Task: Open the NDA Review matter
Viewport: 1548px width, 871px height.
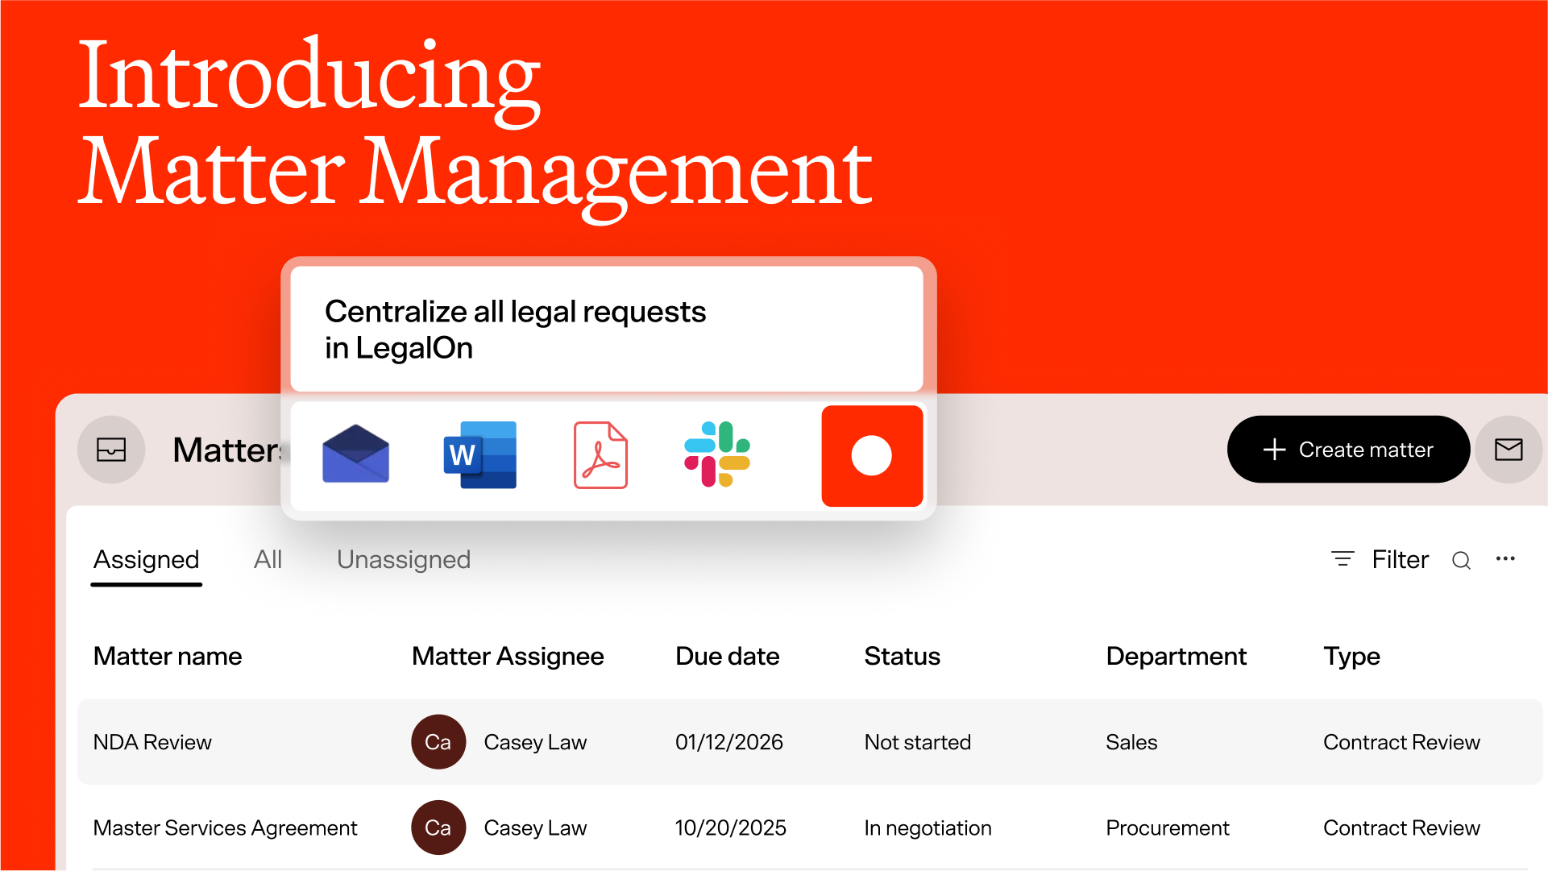Action: pos(152,742)
